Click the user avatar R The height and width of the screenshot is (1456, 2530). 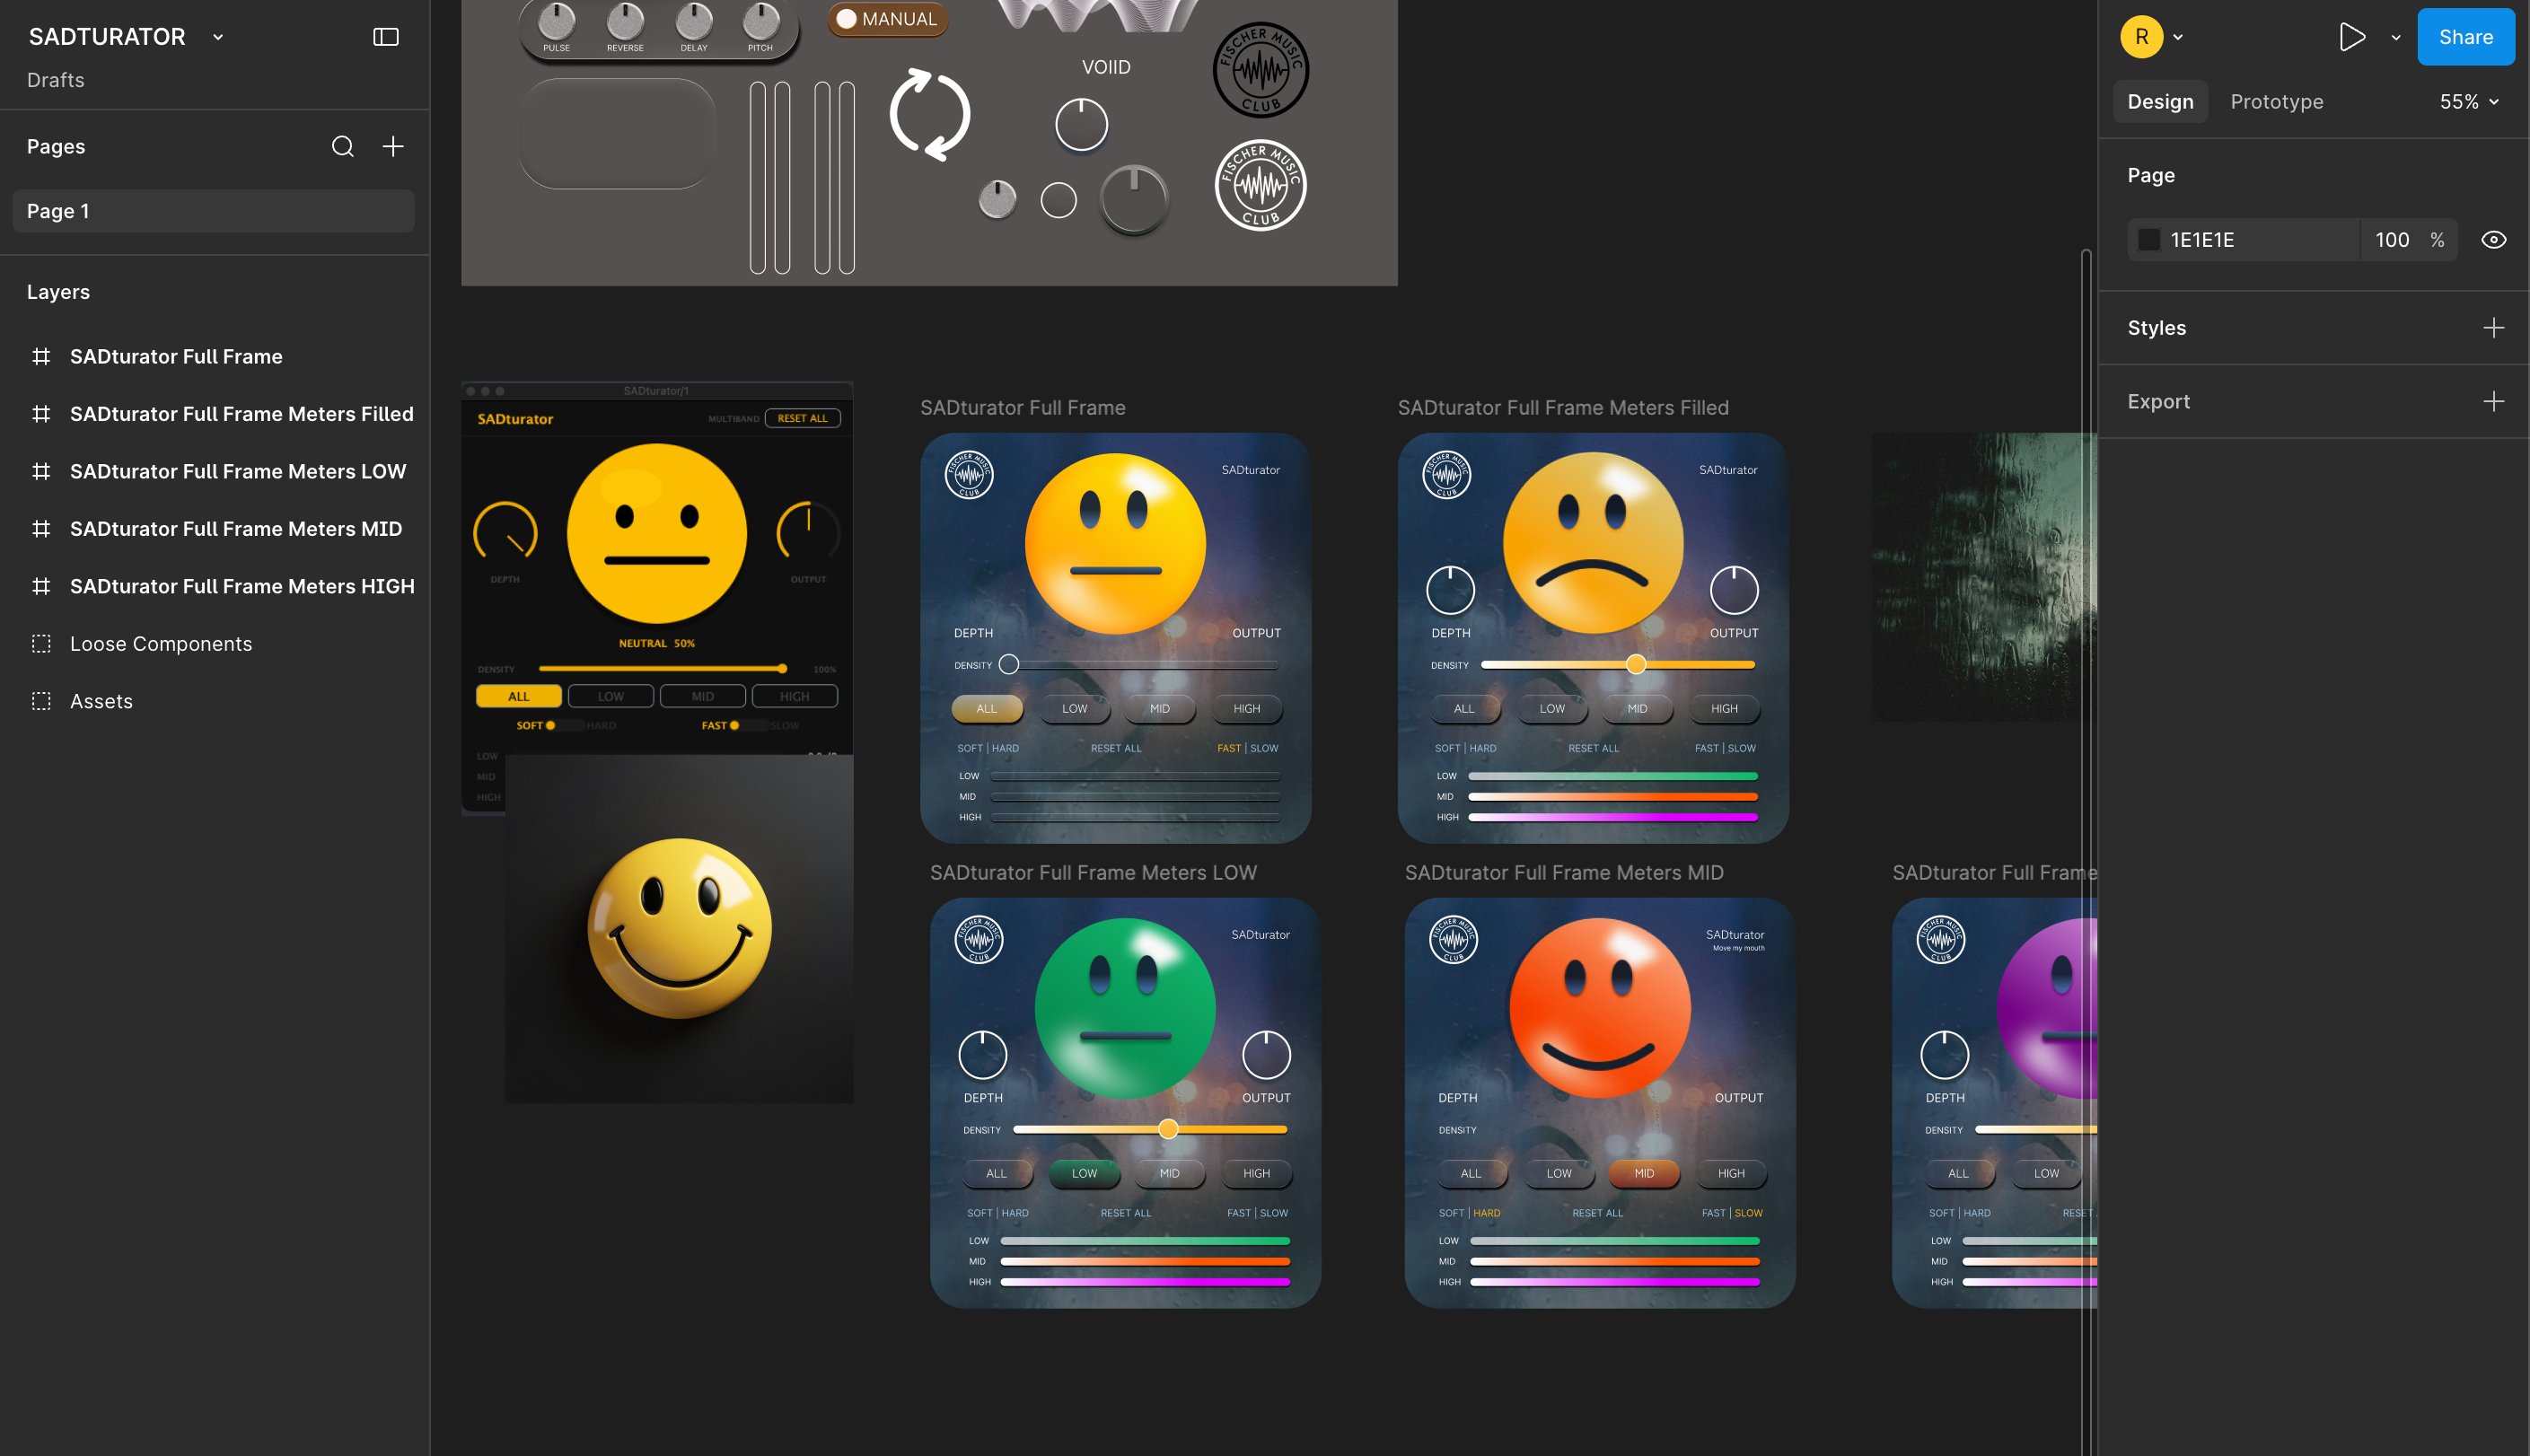[x=2141, y=37]
